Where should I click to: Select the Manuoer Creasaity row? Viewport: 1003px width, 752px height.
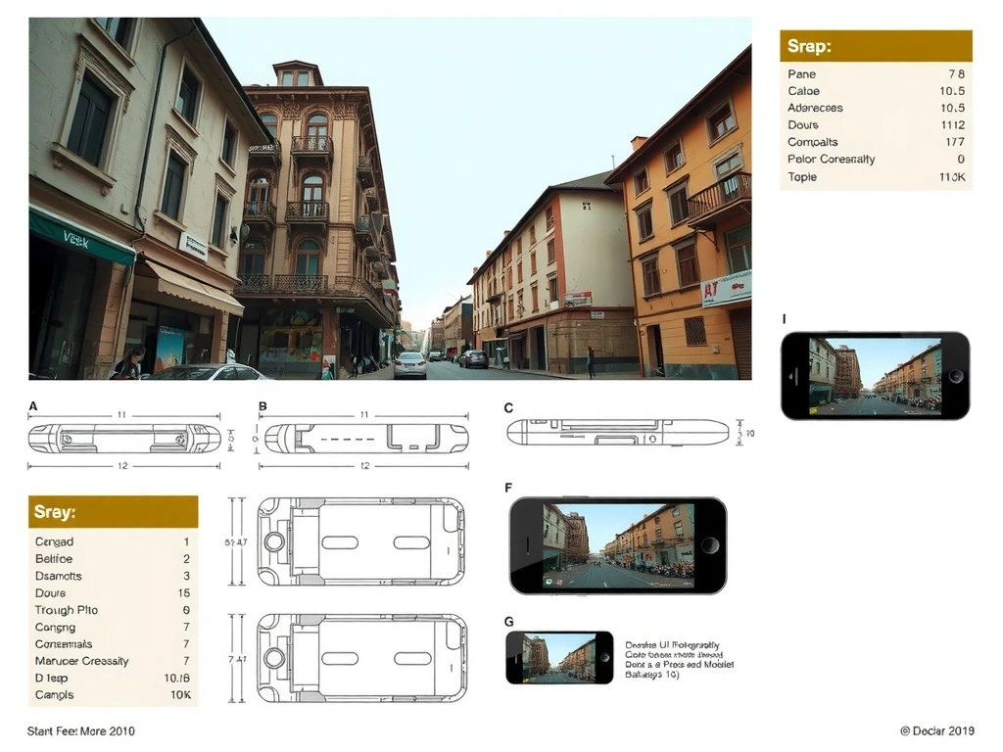point(114,661)
